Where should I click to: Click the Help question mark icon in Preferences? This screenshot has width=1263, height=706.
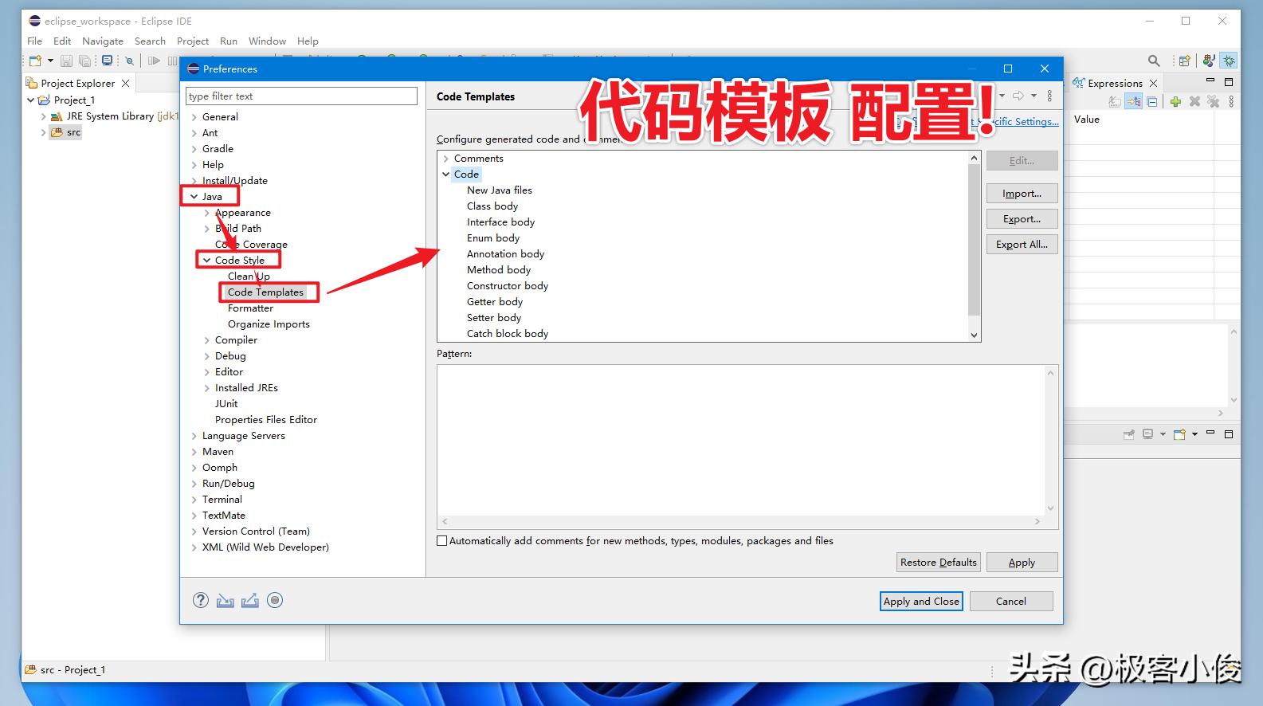coord(201,600)
